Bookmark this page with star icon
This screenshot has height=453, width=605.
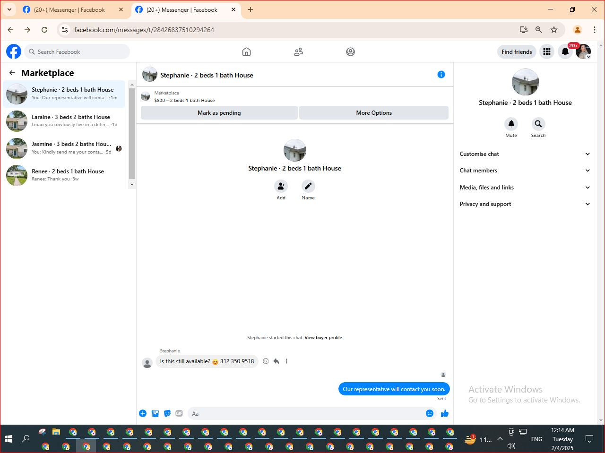[x=554, y=30]
